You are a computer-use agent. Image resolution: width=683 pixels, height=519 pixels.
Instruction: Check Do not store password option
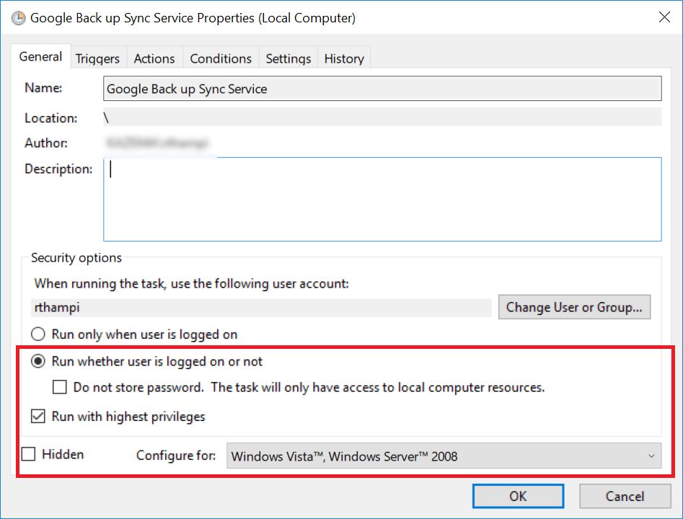[60, 387]
